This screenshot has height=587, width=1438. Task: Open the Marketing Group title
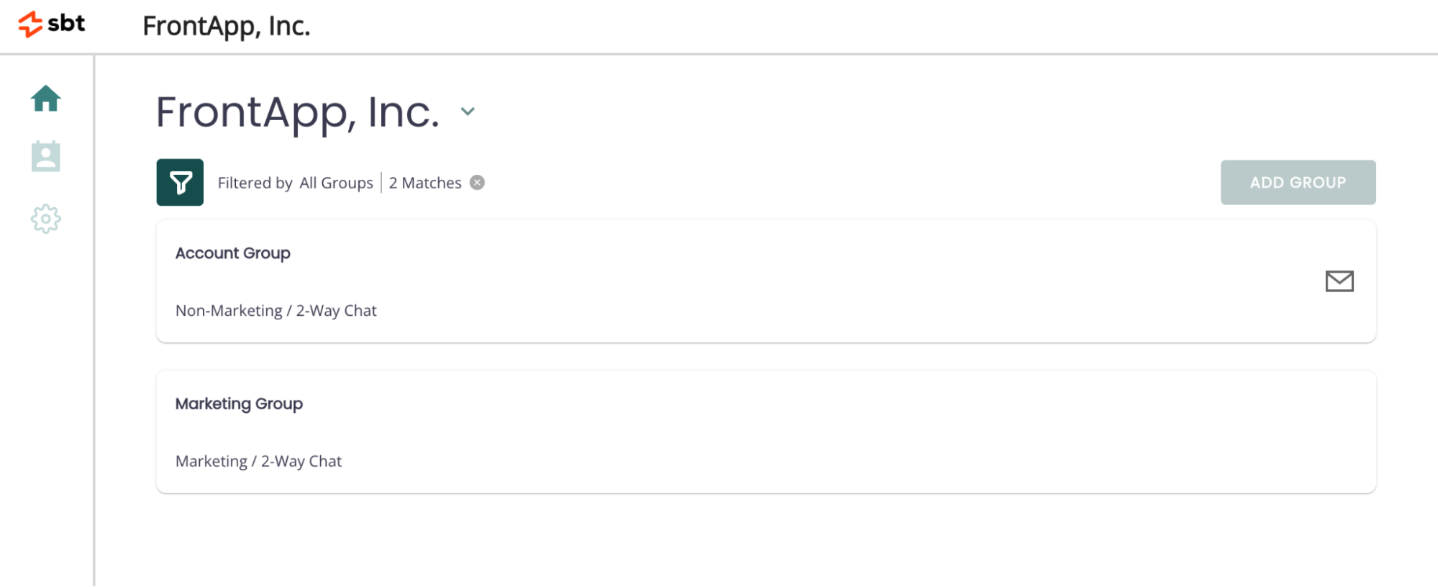pyautogui.click(x=239, y=404)
